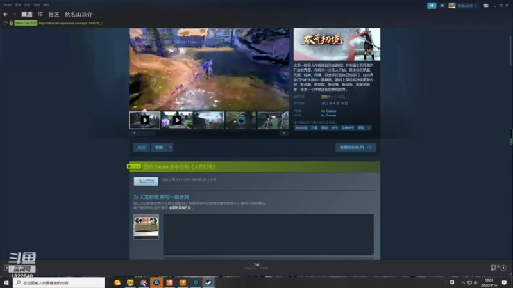This screenshot has height=288, width=513.
Task: Click the taskbar volume icon
Action: [x=476, y=282]
